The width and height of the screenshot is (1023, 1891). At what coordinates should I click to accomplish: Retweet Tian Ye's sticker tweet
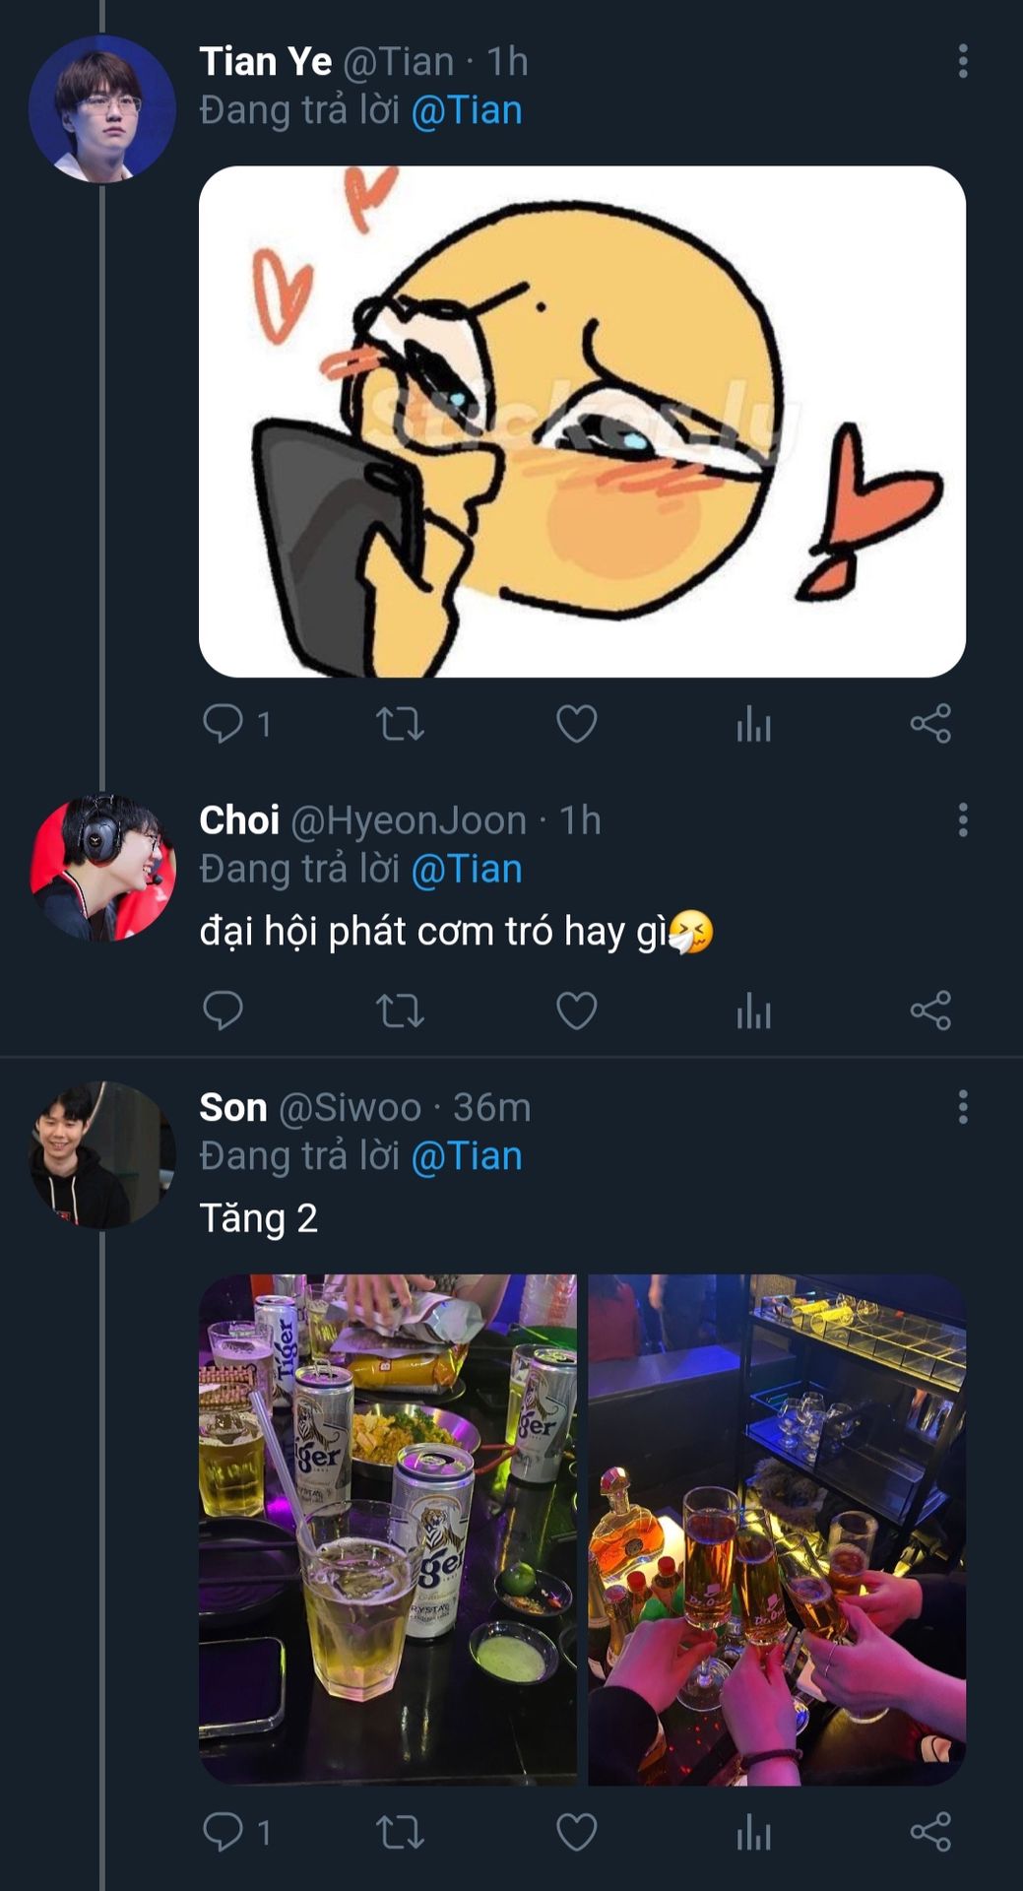pos(400,725)
